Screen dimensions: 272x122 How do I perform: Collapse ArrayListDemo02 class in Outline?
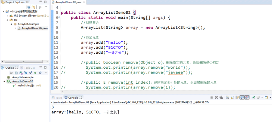pos(4,81)
